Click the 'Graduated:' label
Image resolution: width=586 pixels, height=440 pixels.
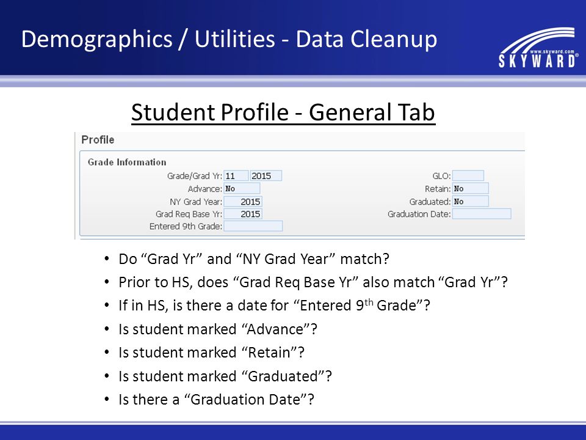tap(430, 202)
